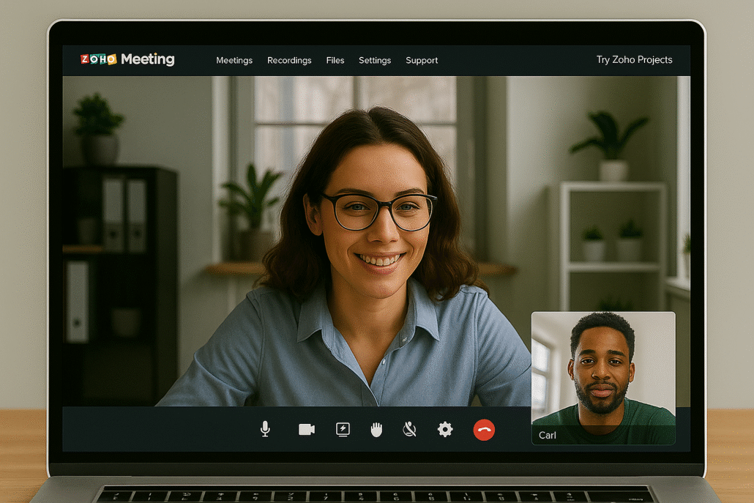Image resolution: width=754 pixels, height=503 pixels.
Task: Click the Meeting title text beside the logo
Action: (x=148, y=59)
